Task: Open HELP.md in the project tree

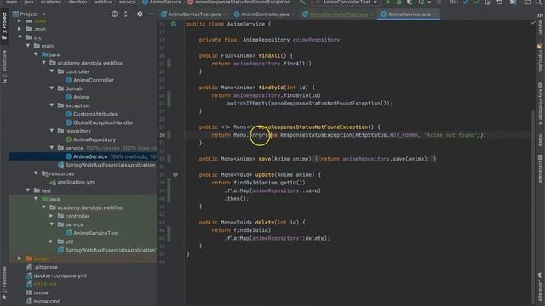Action: point(45,284)
